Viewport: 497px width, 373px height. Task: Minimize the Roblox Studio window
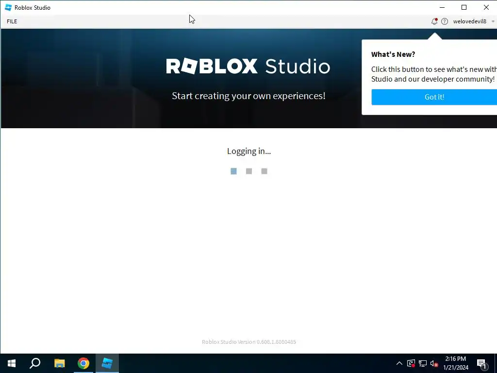click(442, 7)
